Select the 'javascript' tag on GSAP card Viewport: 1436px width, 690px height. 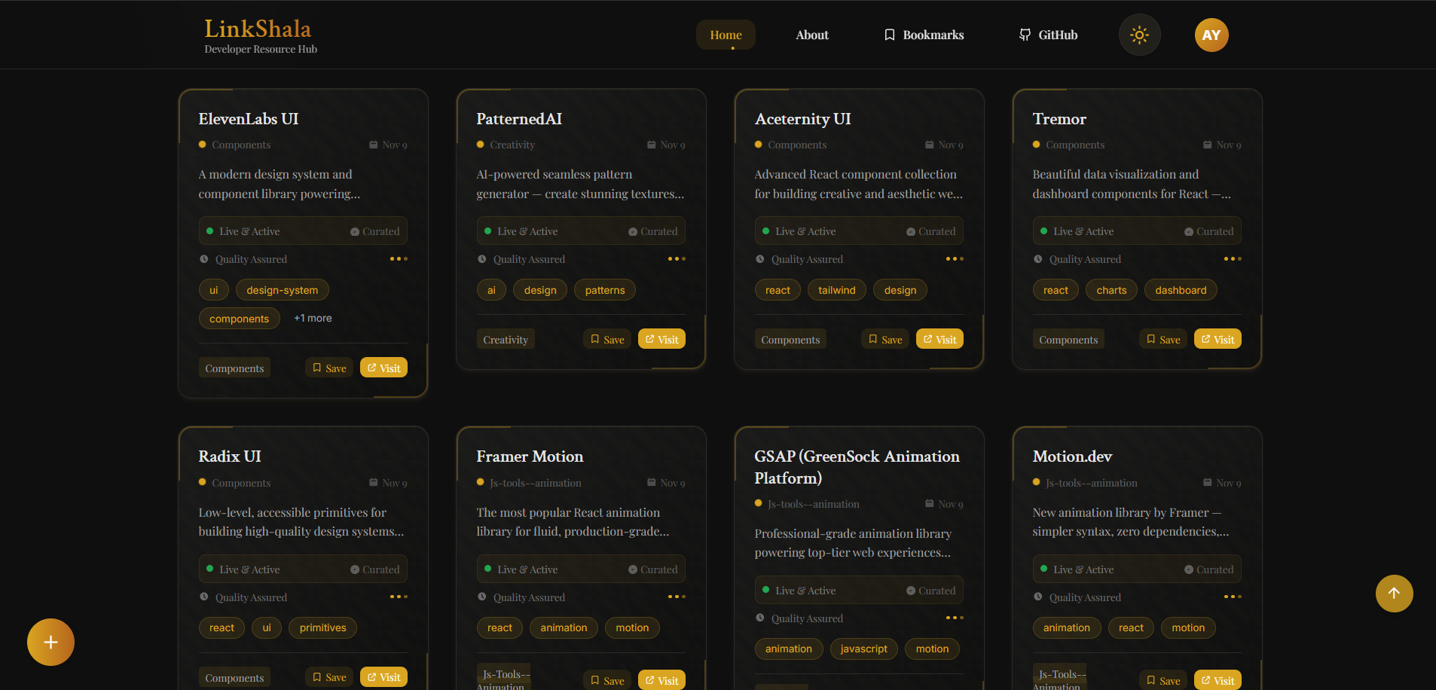[863, 649]
